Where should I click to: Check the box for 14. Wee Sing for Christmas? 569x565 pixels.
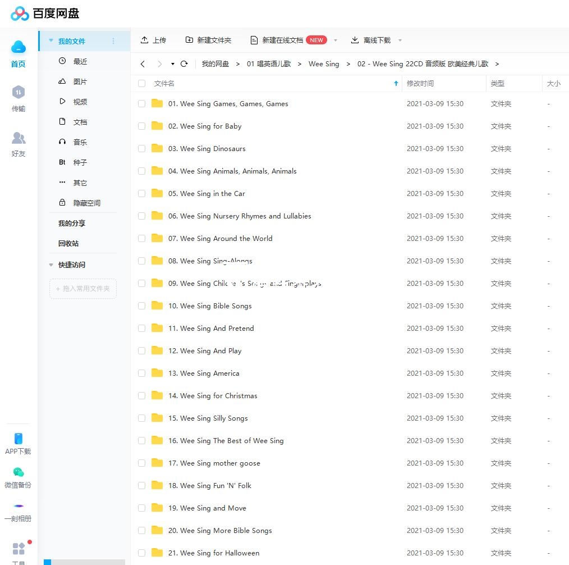point(141,395)
